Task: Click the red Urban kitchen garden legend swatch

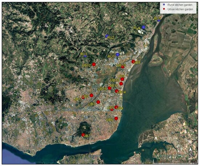Action: [164, 9]
